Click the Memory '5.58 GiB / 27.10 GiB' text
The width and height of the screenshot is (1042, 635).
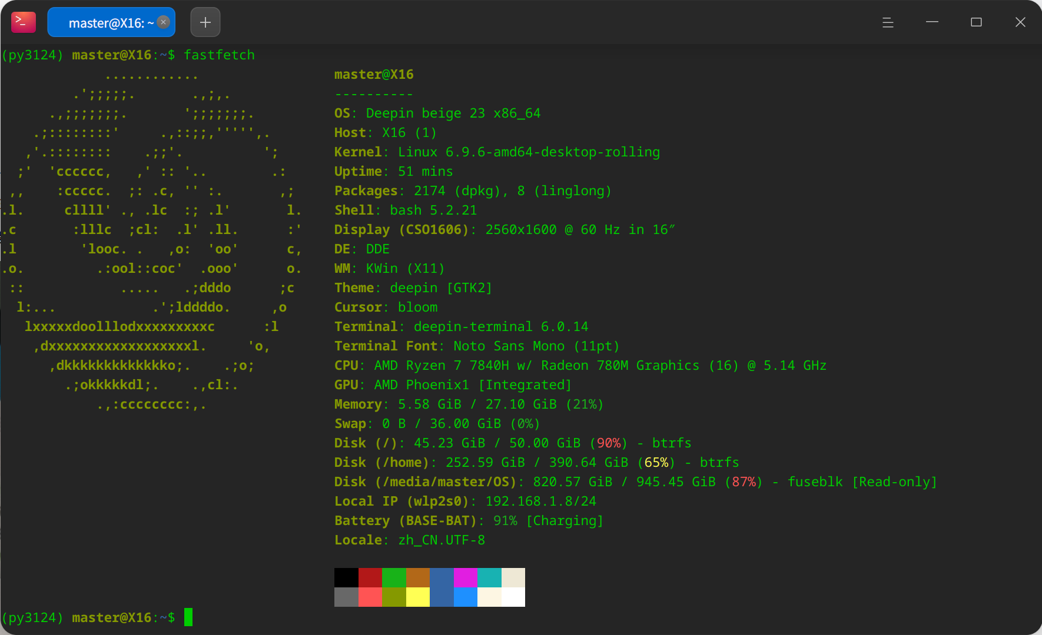tap(477, 404)
